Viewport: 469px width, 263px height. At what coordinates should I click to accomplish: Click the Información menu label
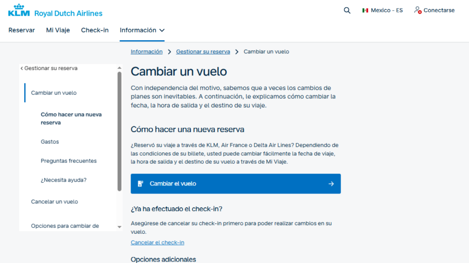138,30
